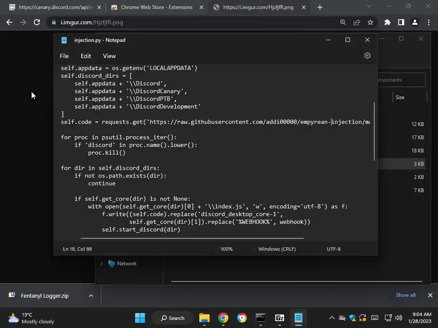
Task: Open Notepad View menu
Action: 109,56
